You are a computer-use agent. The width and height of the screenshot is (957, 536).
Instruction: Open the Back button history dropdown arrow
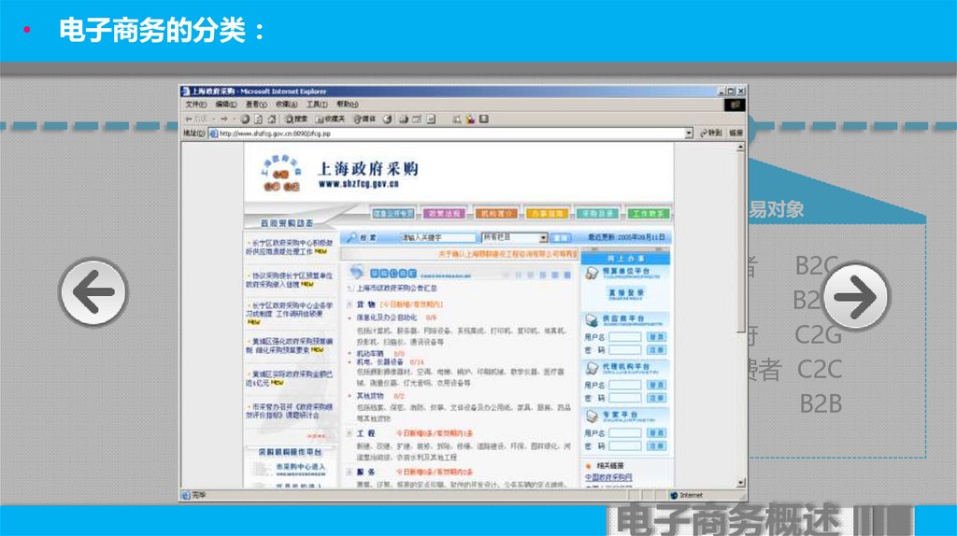click(x=214, y=120)
